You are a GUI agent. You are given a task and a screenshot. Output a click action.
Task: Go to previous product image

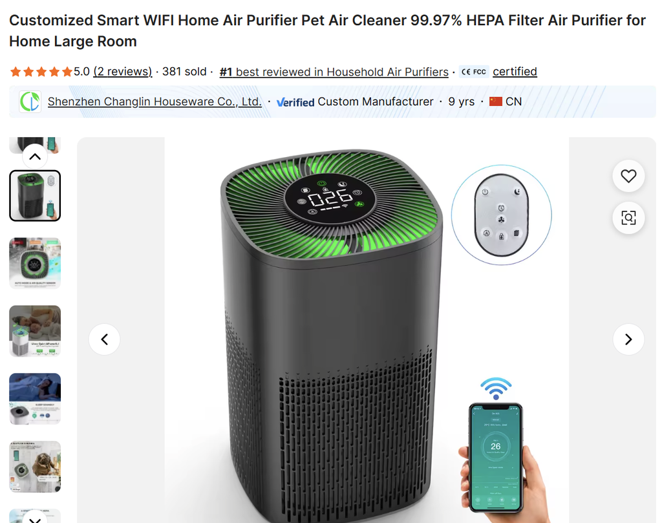(x=104, y=339)
